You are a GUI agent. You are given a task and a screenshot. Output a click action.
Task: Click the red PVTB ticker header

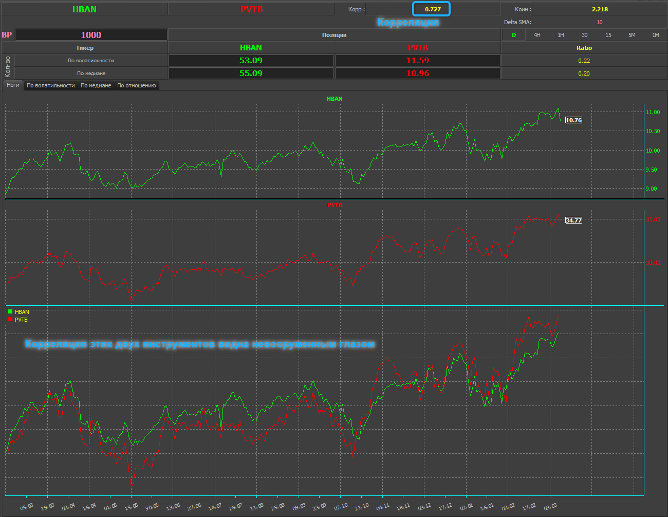click(251, 9)
